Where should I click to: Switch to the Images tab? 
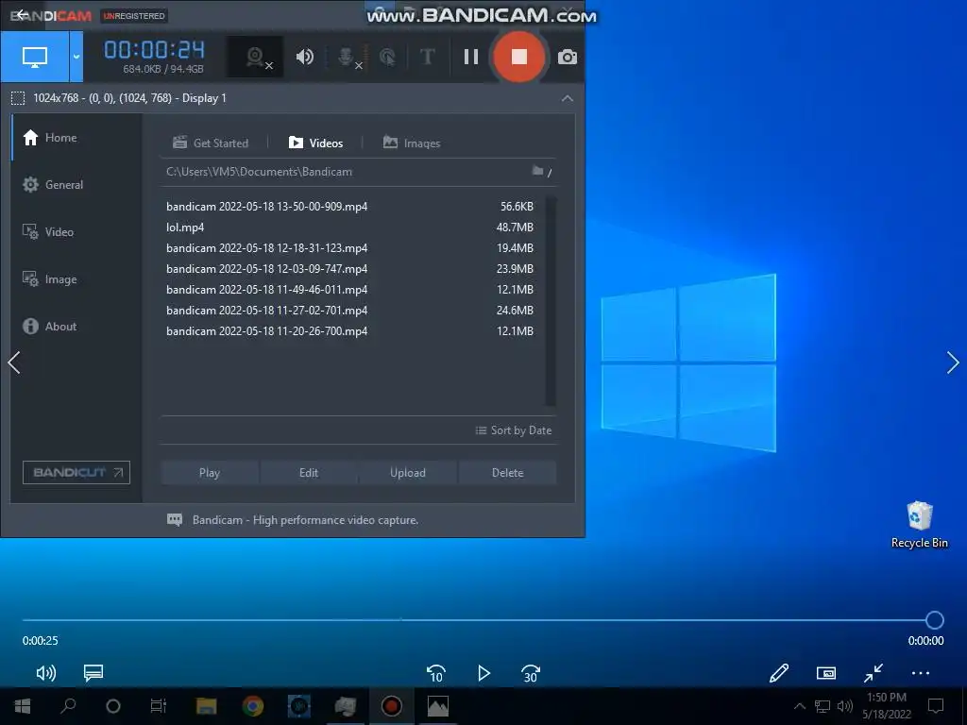[x=412, y=143]
